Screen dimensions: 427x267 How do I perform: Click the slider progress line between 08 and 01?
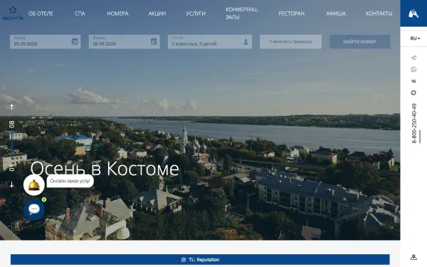coord(12,146)
